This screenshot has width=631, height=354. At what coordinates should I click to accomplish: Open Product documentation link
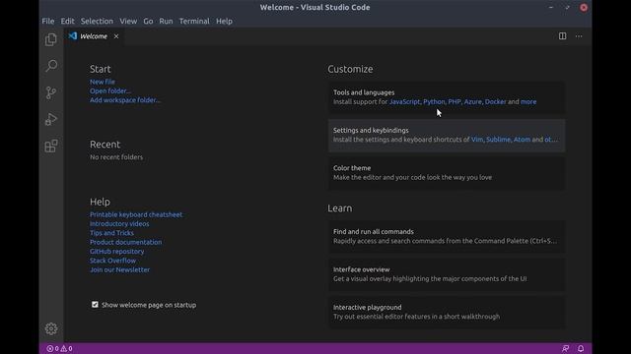click(x=126, y=242)
